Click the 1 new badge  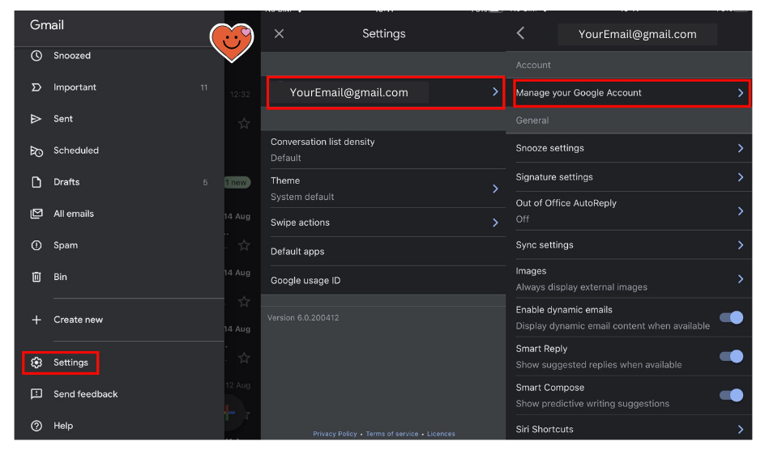[x=237, y=182]
